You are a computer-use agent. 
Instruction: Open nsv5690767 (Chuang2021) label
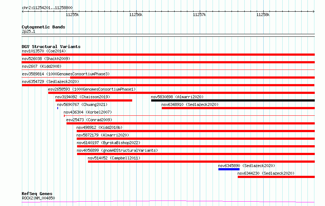pyautogui.click(x=82, y=104)
